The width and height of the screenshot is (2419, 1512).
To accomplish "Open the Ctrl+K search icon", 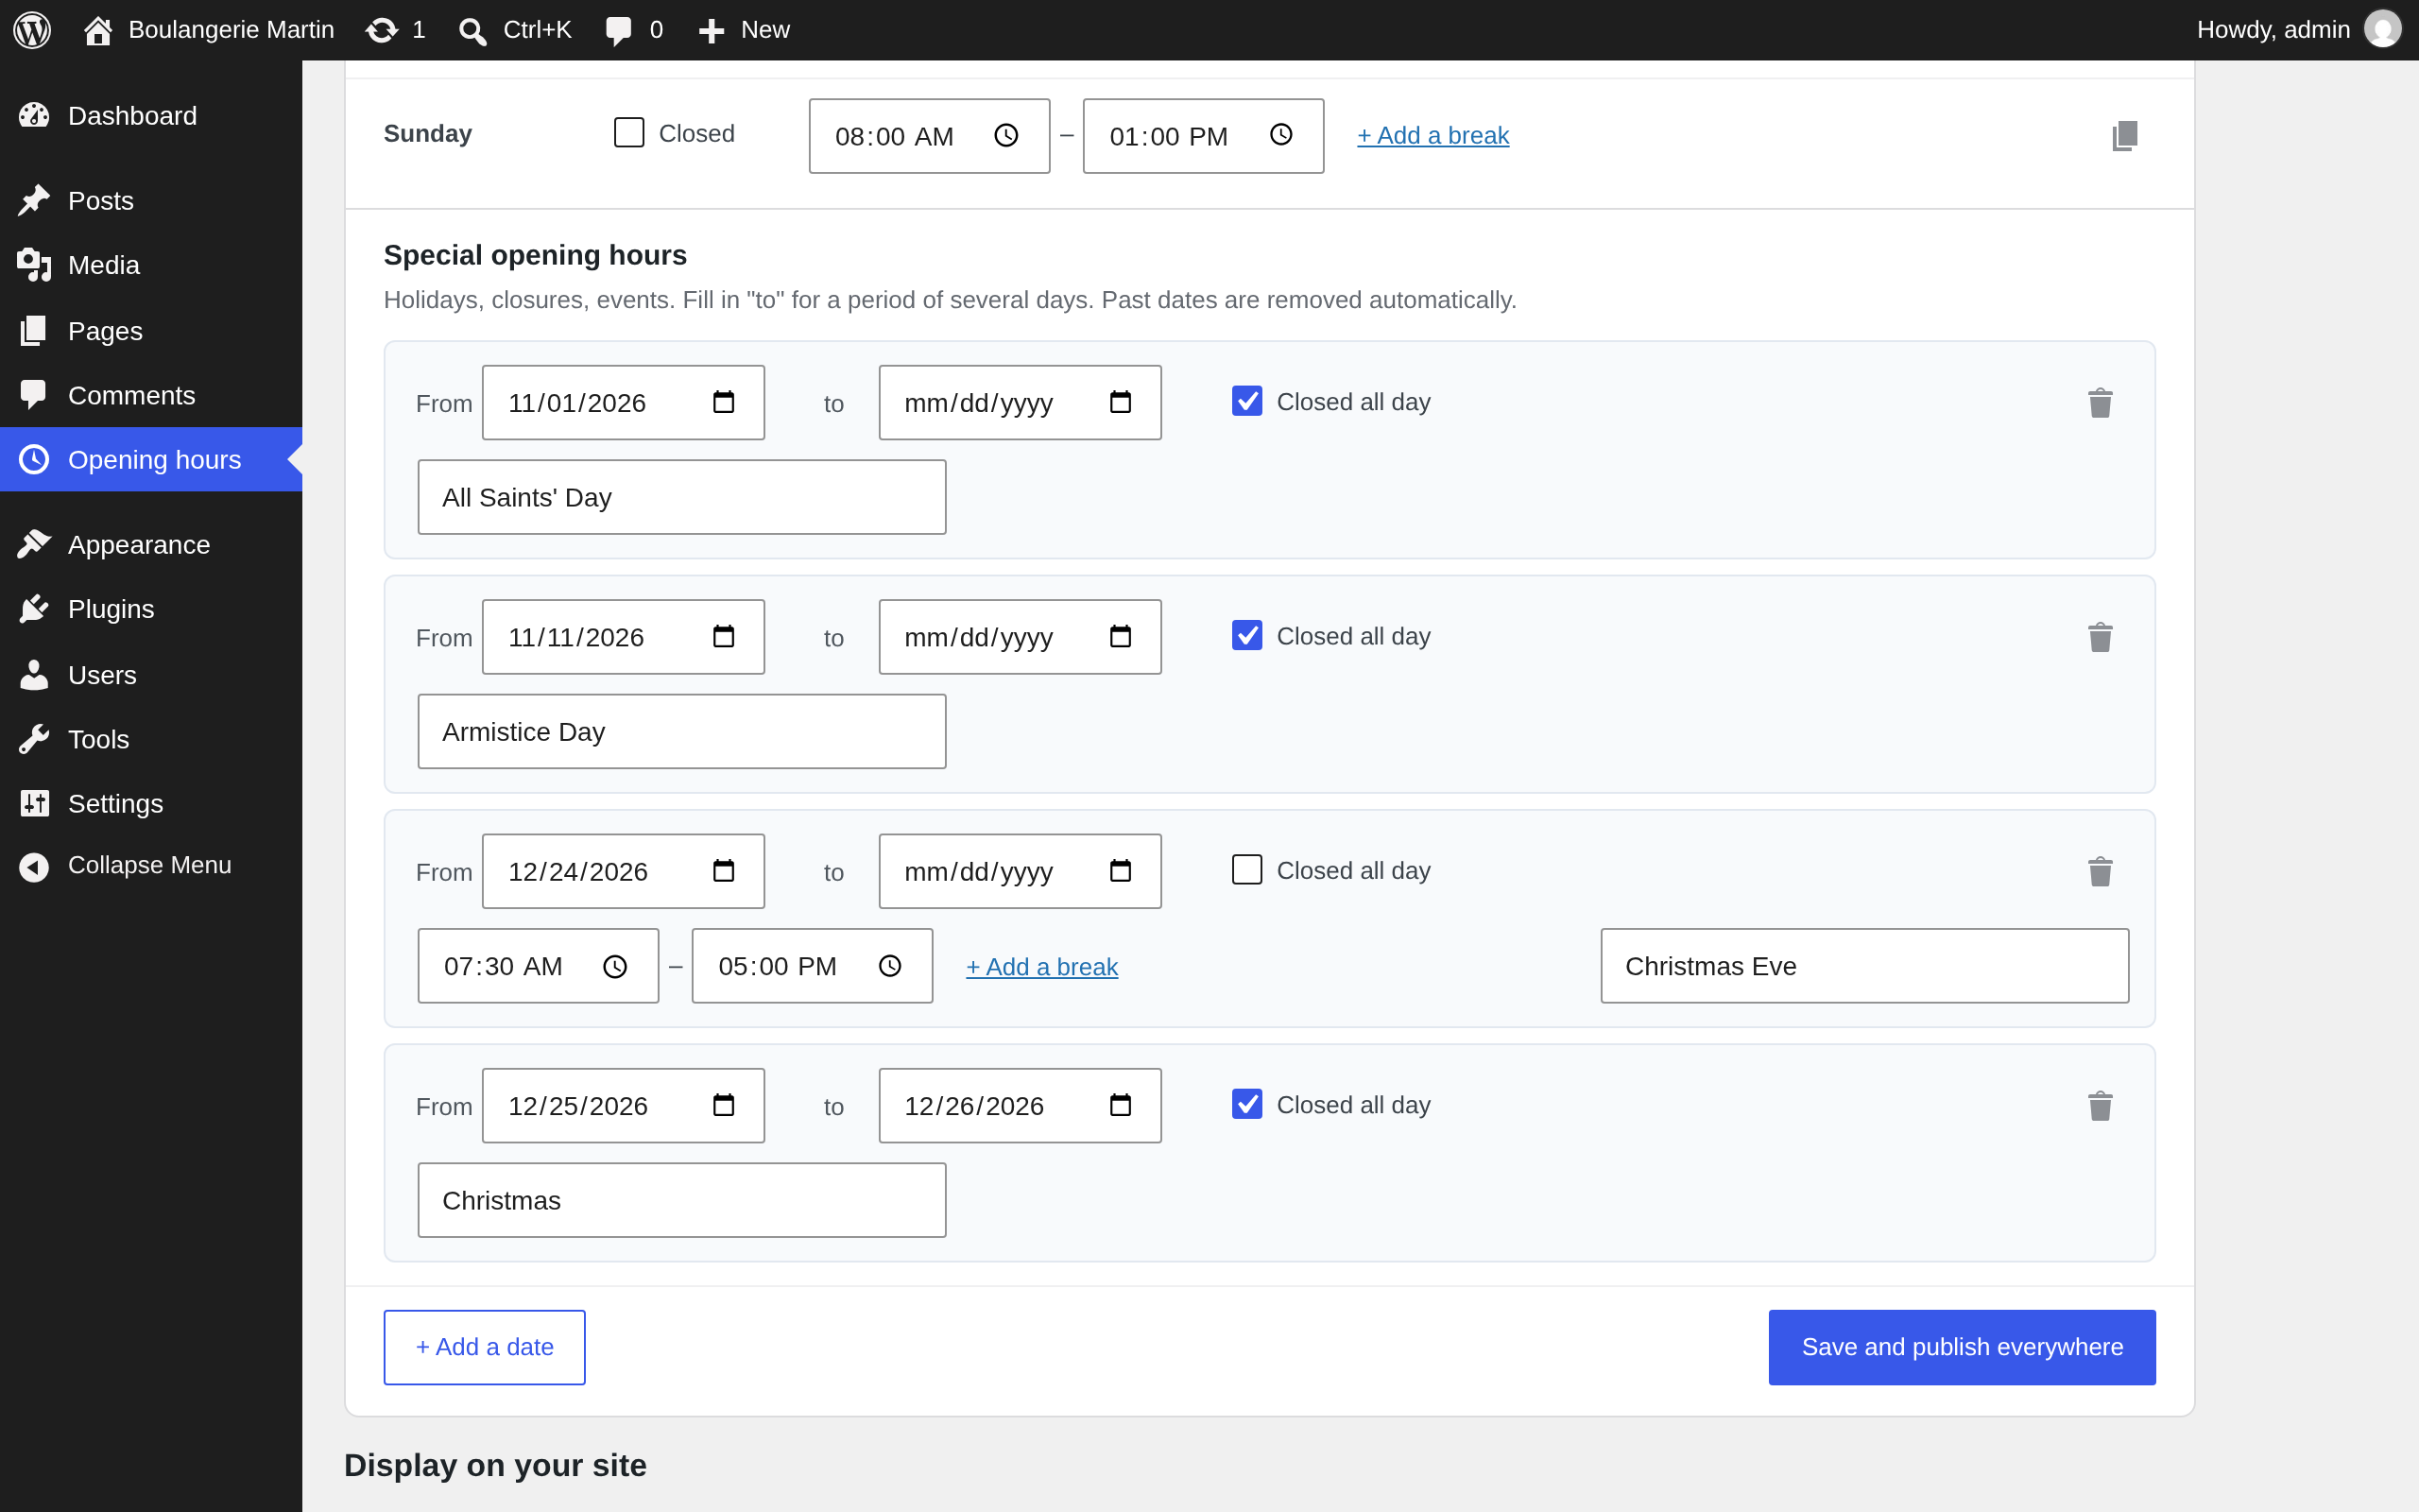I will (x=472, y=31).
